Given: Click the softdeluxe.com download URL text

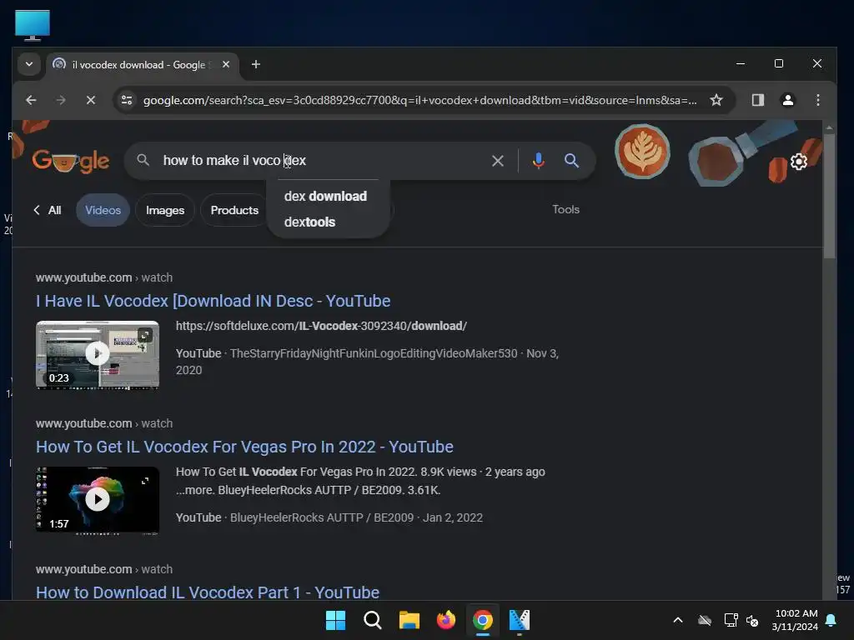Looking at the screenshot, I should (x=321, y=326).
